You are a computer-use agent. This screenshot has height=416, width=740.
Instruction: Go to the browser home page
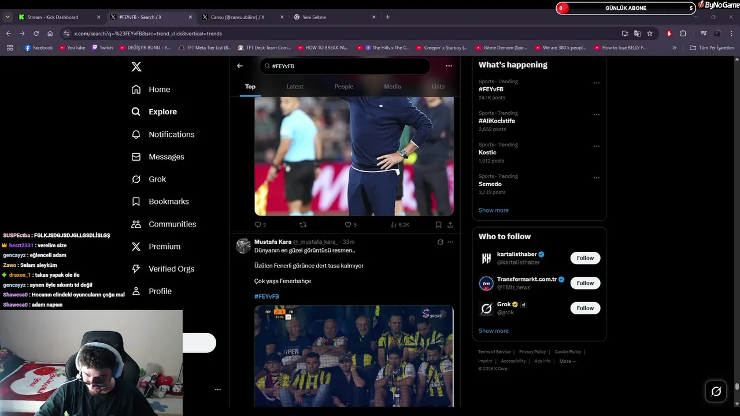50,34
